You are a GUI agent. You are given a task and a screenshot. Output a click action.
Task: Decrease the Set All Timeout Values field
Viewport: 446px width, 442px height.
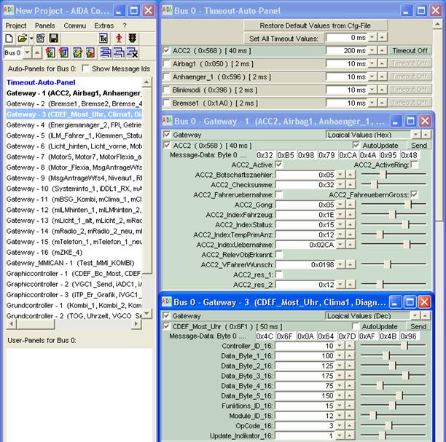372,37
